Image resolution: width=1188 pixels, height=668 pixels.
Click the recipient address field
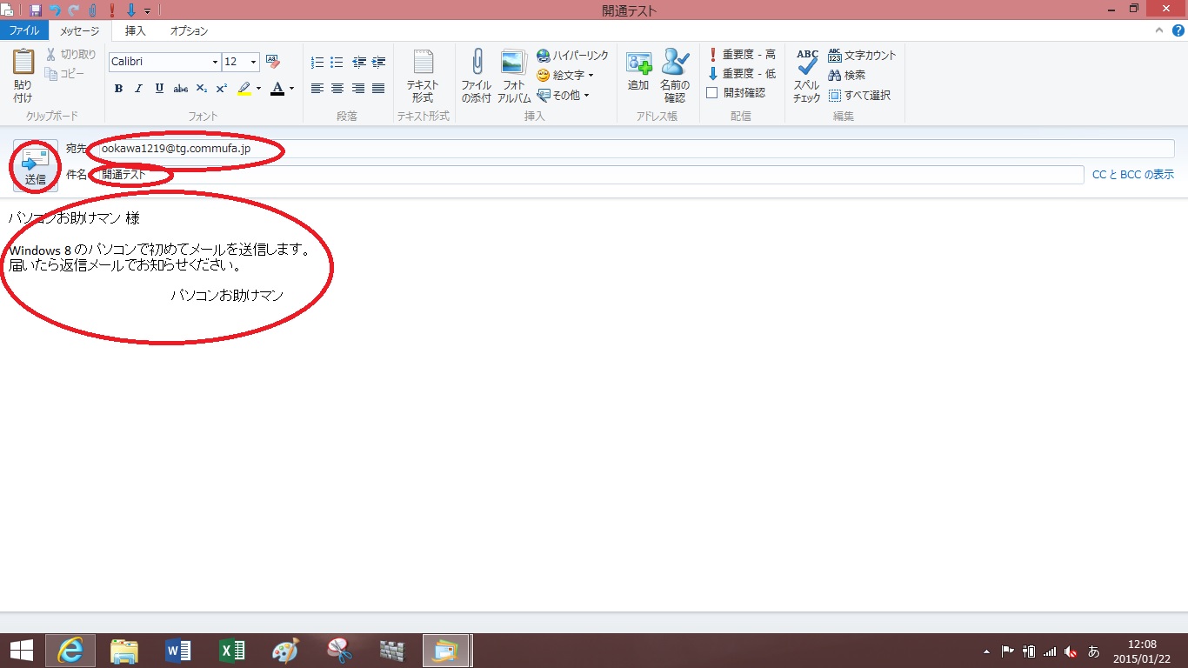tap(635, 149)
